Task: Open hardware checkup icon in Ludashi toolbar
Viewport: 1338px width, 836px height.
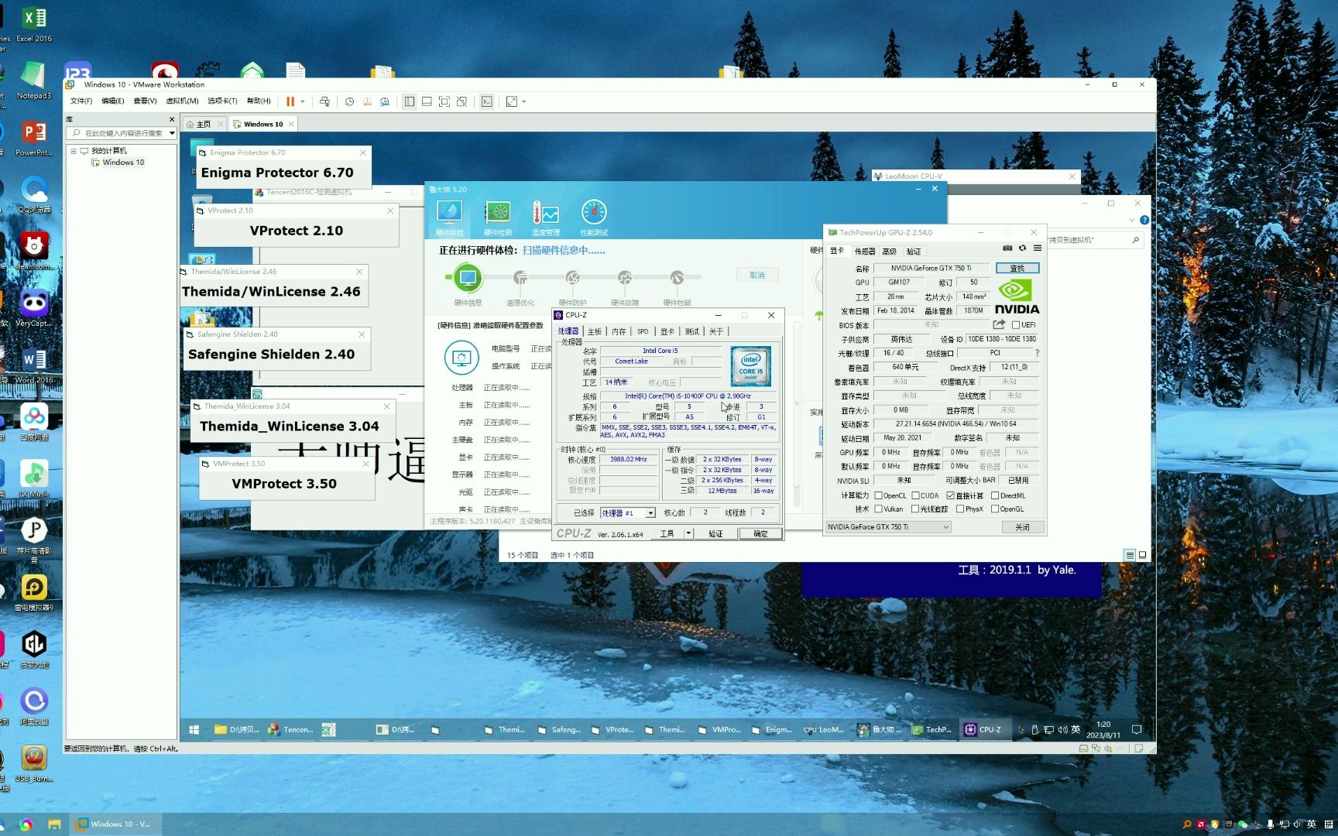Action: (x=449, y=218)
